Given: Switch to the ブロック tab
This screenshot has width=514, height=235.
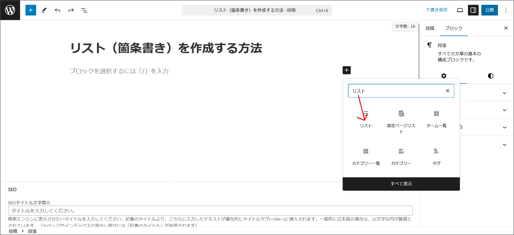Looking at the screenshot, I should pyautogui.click(x=453, y=28).
